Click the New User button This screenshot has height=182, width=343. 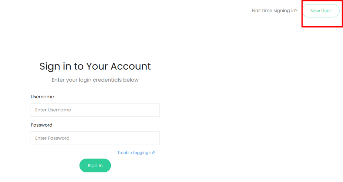tap(321, 11)
